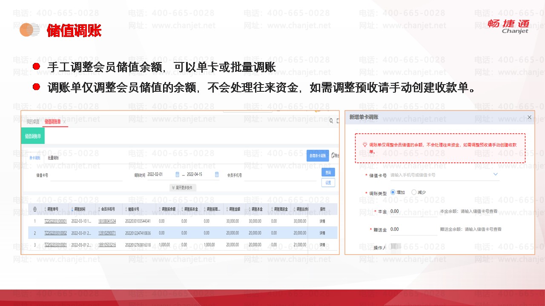Open the 单卡调账 sub-tab

[35, 158]
